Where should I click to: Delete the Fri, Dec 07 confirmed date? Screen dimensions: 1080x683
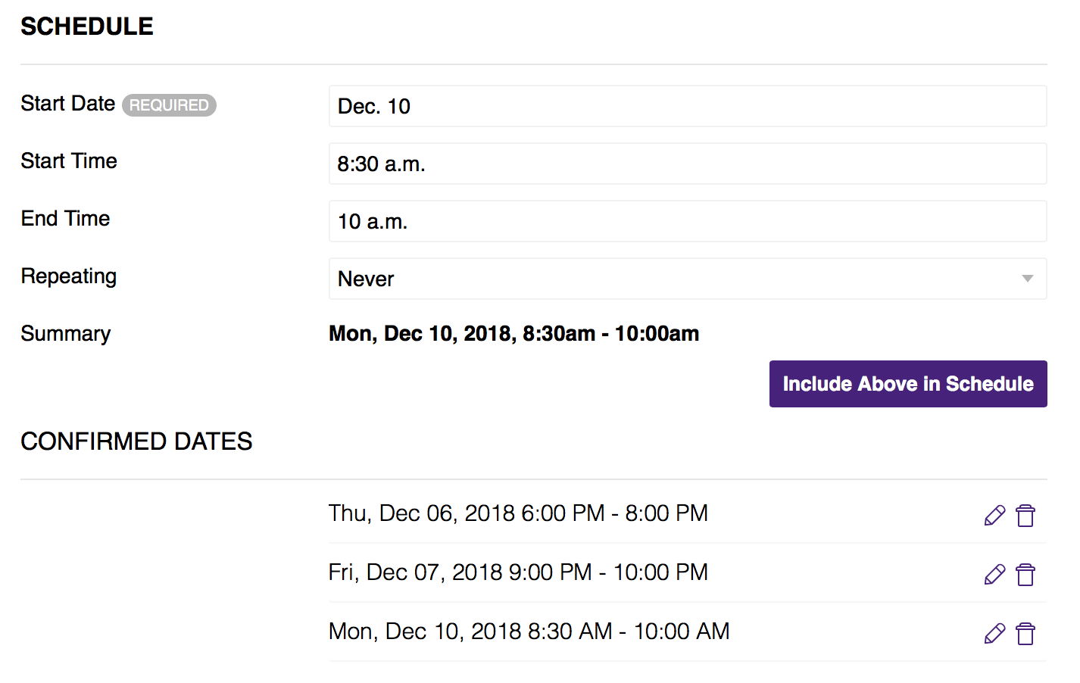(x=1026, y=574)
